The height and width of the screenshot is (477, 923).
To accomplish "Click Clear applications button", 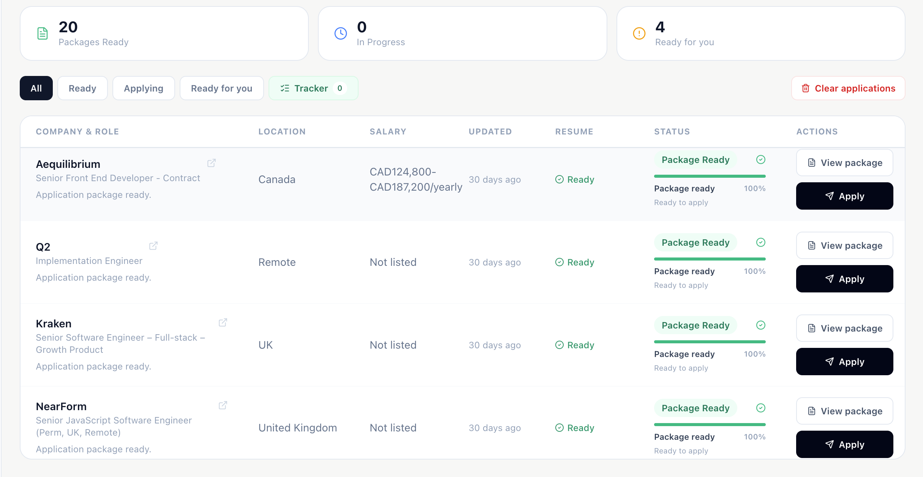I will tap(848, 88).
